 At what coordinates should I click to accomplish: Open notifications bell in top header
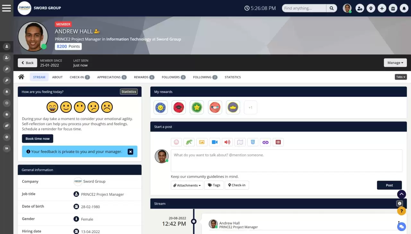[404, 8]
